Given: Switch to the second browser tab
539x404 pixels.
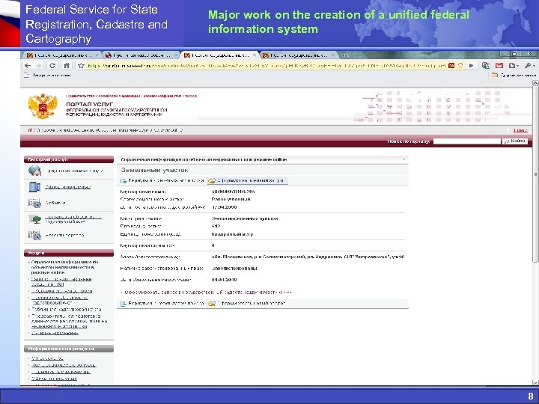Looking at the screenshot, I should (x=141, y=55).
